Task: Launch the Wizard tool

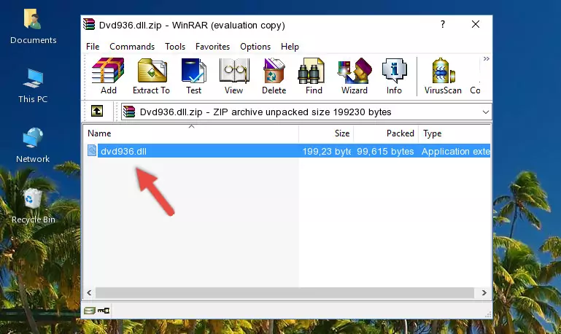Action: (355, 76)
